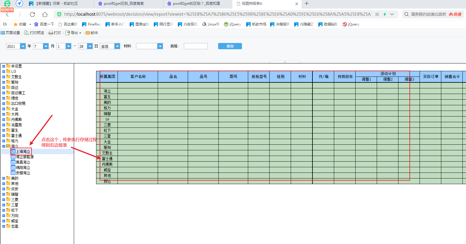This screenshot has width=466, height=244.
Task: Expand the 志高 tree folder
Action: point(4,226)
